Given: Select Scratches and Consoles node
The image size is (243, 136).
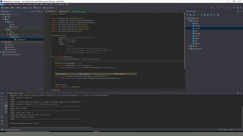Looking at the screenshot, I should tap(13, 54).
